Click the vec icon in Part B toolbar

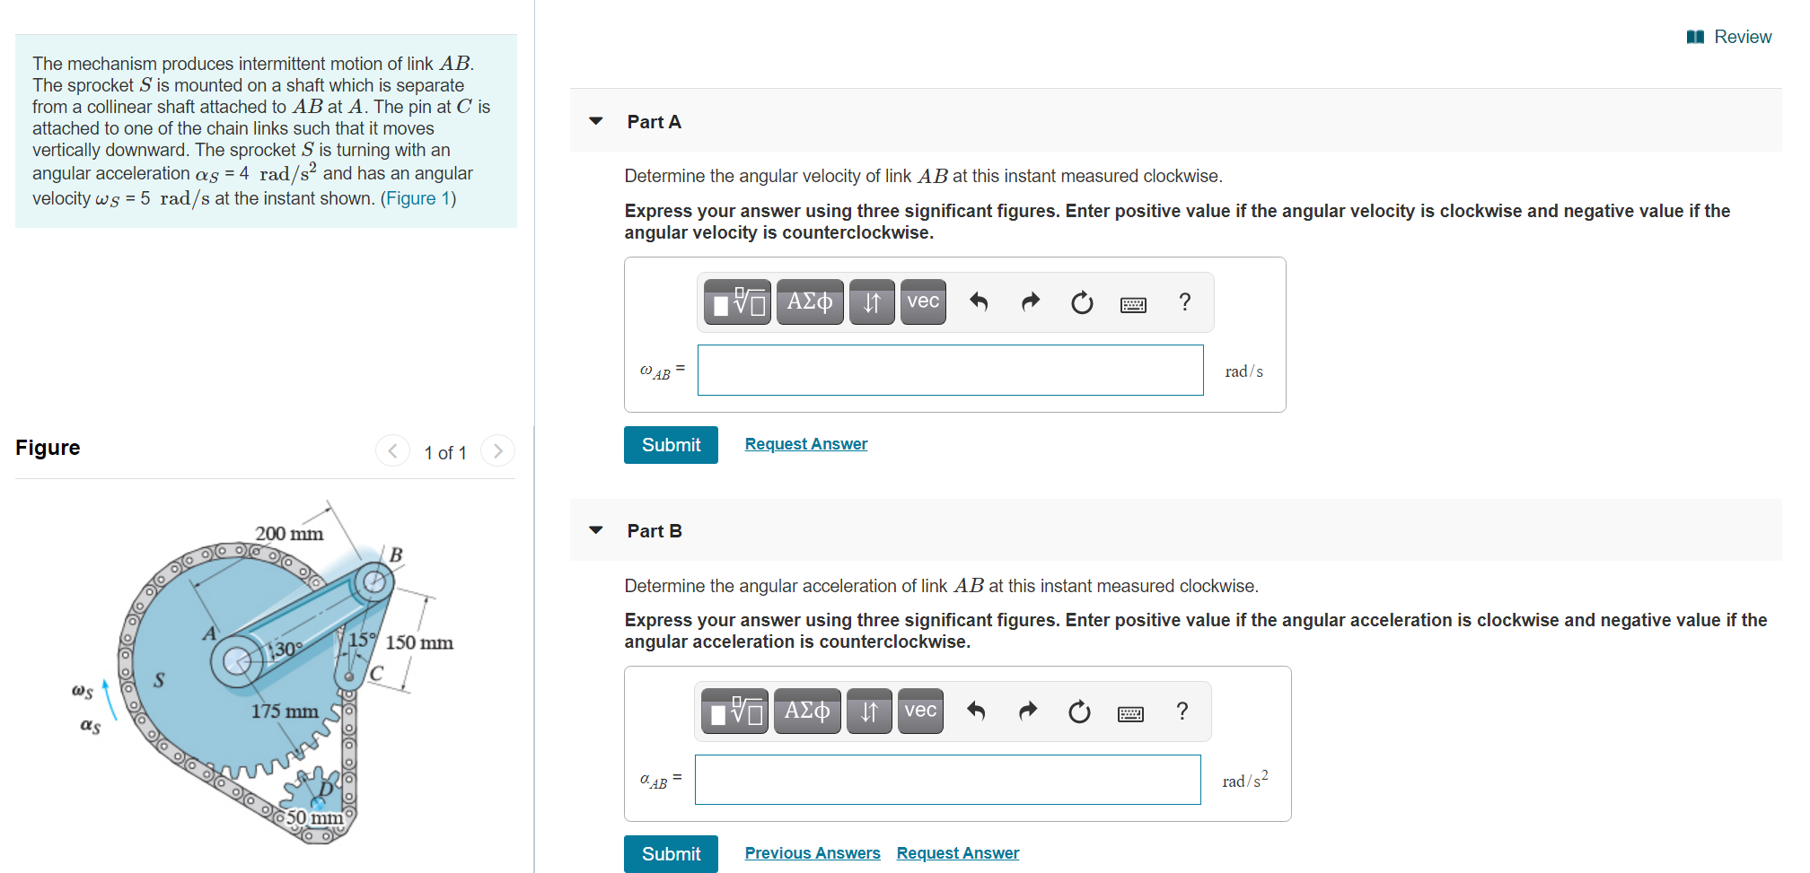click(919, 711)
